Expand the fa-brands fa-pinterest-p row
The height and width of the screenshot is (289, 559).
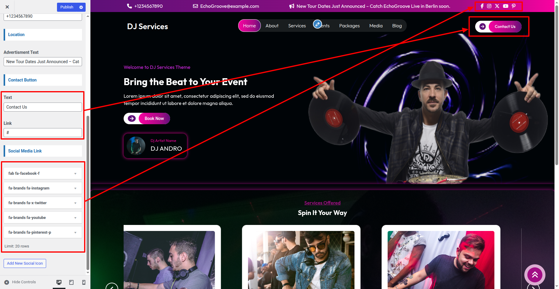tap(75, 232)
